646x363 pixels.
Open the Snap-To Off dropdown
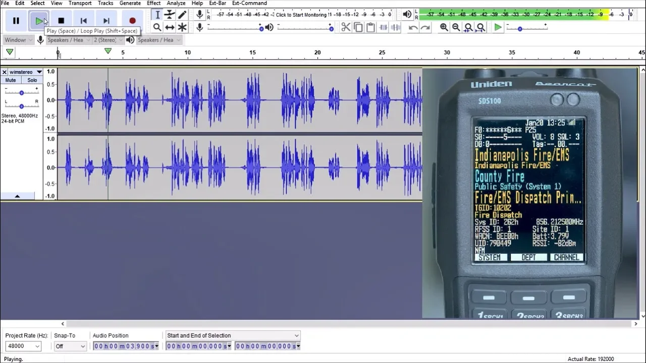70,346
